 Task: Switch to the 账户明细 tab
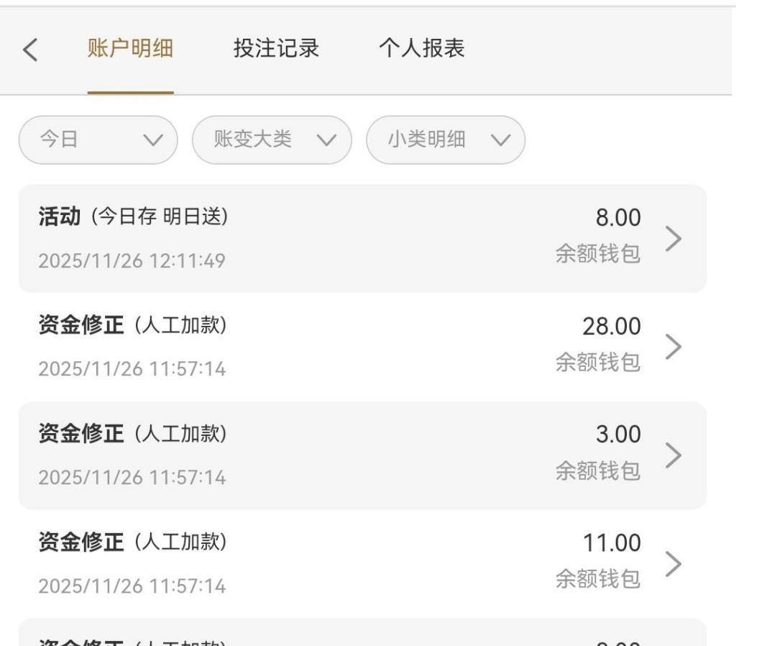(130, 49)
